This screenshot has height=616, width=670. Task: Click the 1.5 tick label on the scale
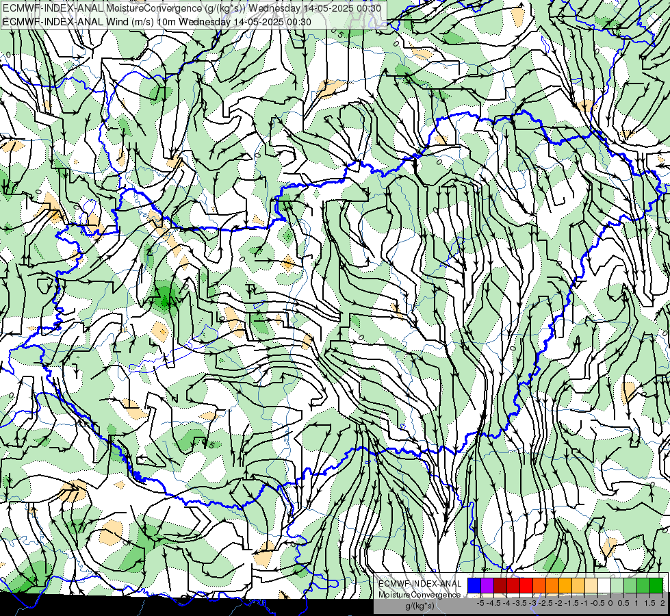(x=650, y=603)
